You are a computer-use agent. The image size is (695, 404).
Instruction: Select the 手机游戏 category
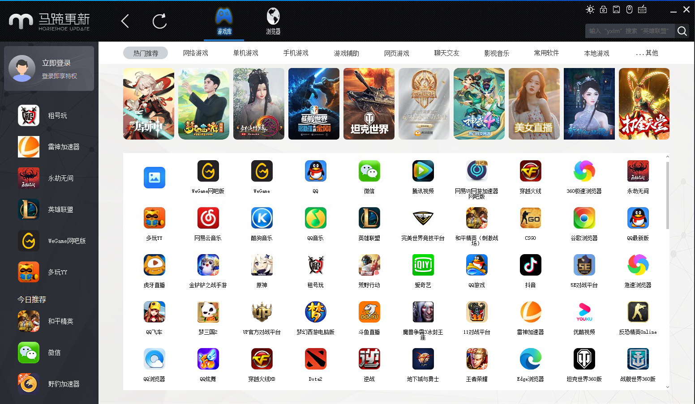[x=296, y=53]
